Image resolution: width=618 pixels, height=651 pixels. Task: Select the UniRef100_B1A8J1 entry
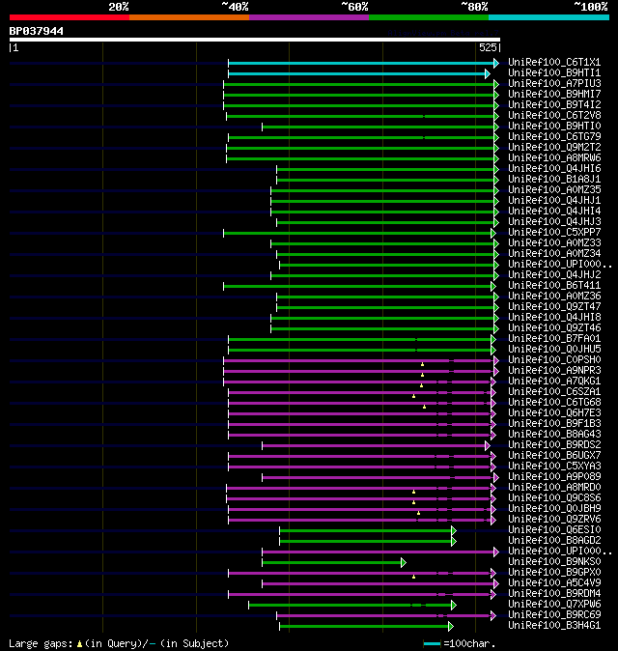(x=554, y=179)
